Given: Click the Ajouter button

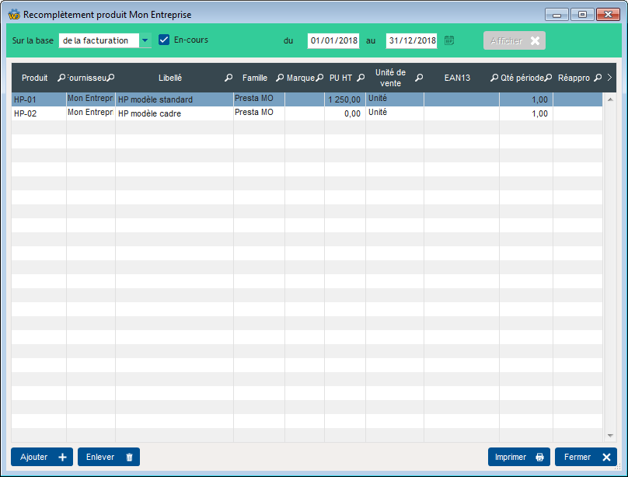Looking at the screenshot, I should point(42,458).
